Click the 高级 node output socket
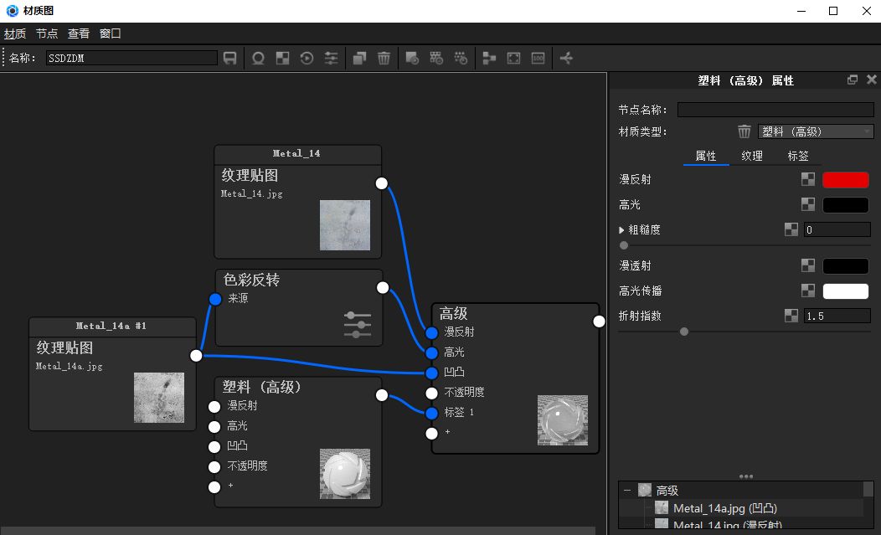 (599, 321)
